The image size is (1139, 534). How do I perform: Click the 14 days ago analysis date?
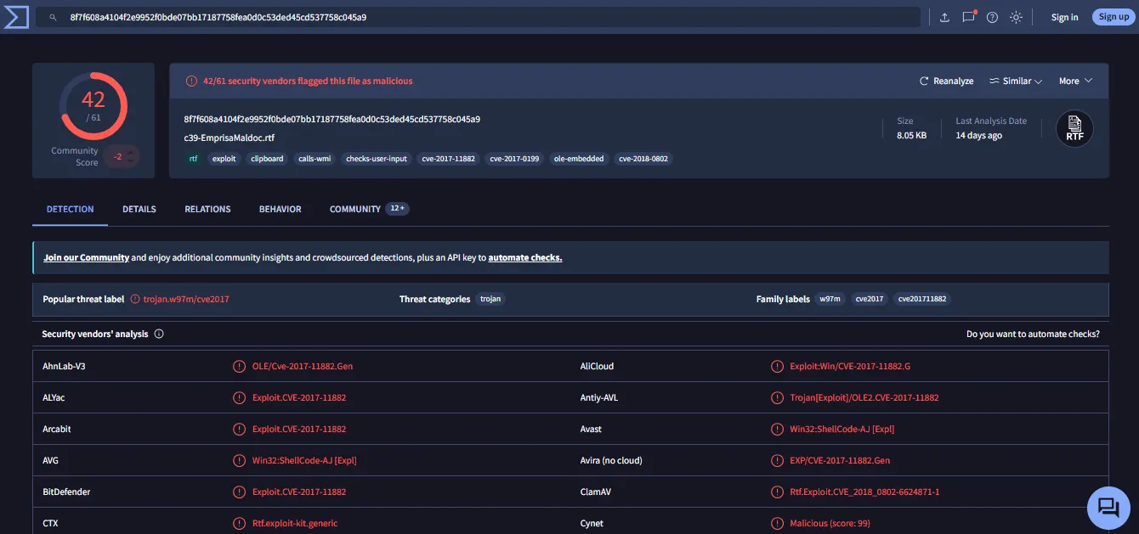click(x=978, y=136)
